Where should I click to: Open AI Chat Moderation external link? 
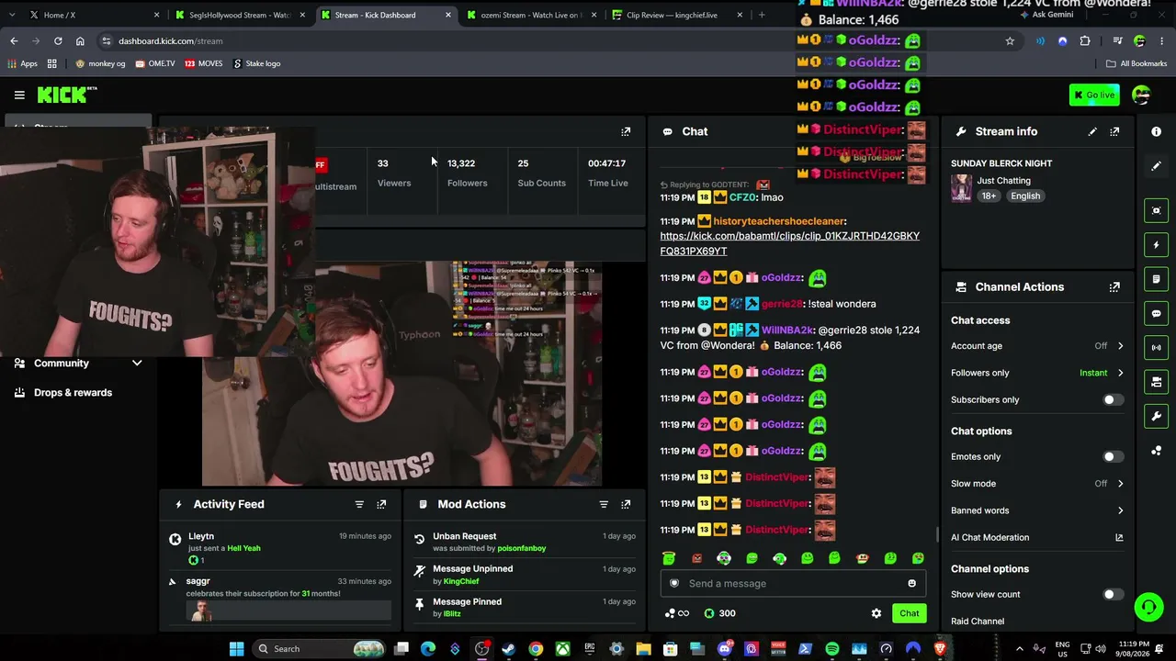coord(1119,537)
